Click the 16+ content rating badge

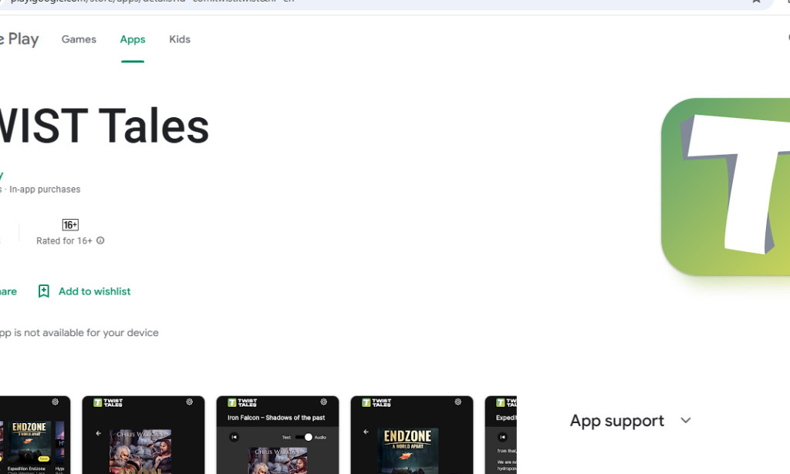(x=69, y=224)
